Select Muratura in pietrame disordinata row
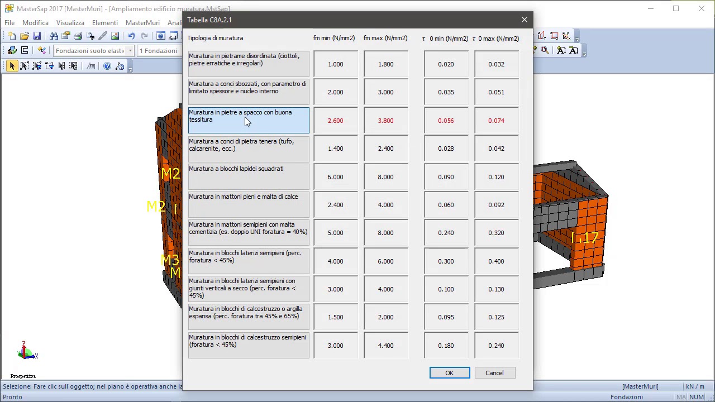Screen dimensions: 715x402 249,64
